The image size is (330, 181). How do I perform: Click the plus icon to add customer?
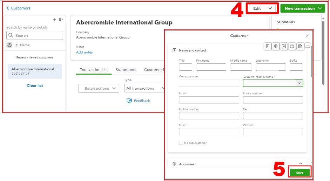coord(54,20)
